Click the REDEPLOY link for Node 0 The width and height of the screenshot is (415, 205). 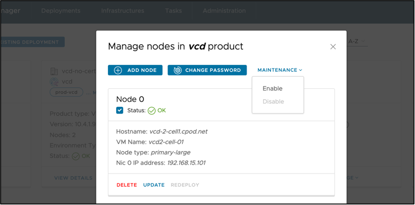point(185,185)
